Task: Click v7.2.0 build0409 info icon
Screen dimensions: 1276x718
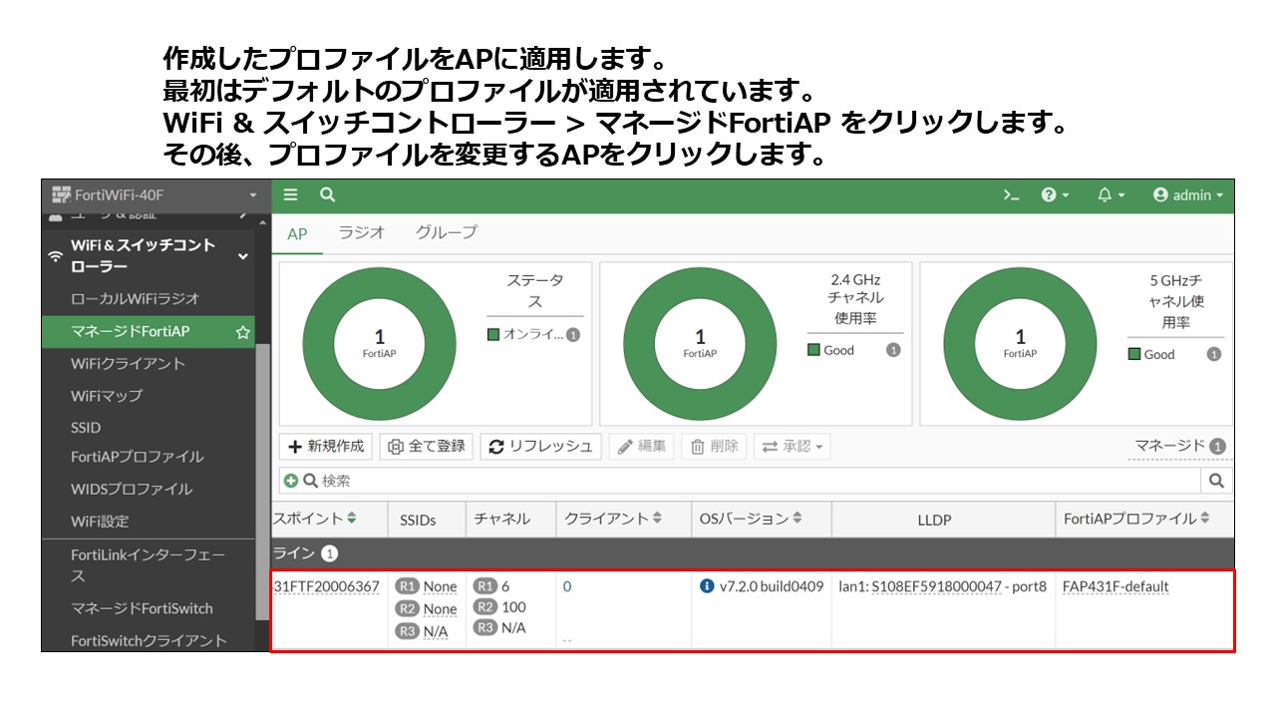Action: pos(707,586)
